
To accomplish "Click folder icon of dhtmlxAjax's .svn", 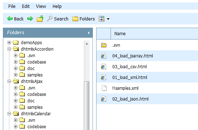I will click(x=22, y=88).
